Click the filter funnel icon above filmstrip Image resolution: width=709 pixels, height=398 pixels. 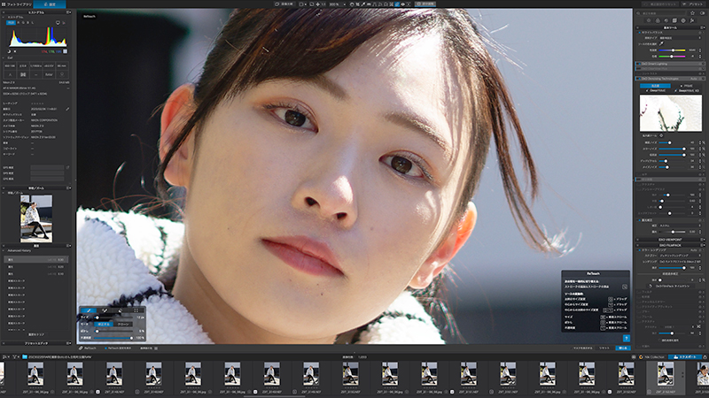14,357
